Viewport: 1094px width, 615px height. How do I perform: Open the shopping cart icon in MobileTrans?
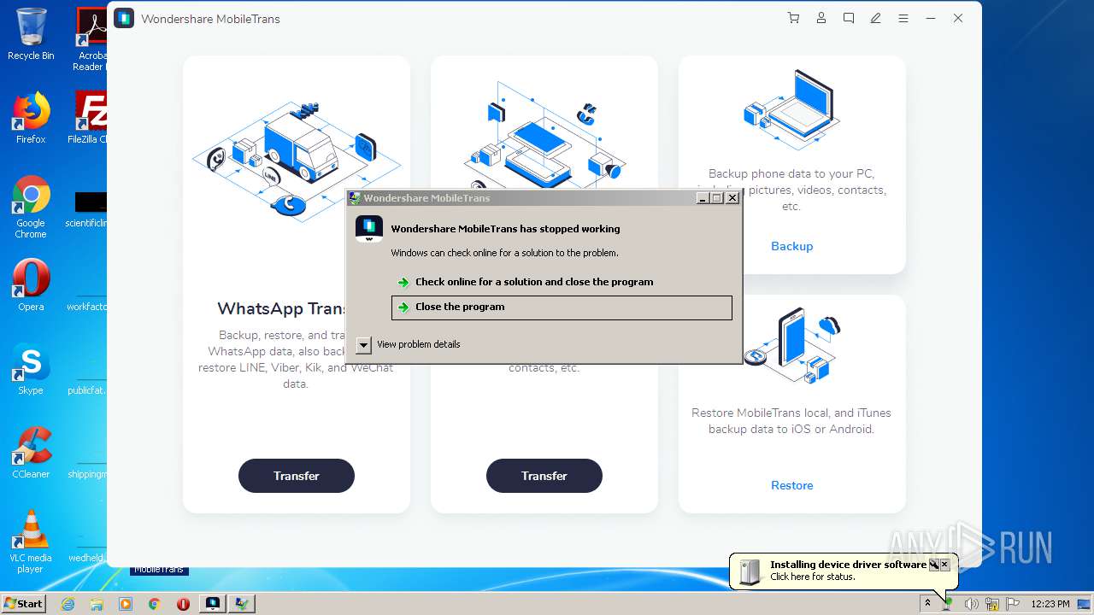tap(793, 18)
